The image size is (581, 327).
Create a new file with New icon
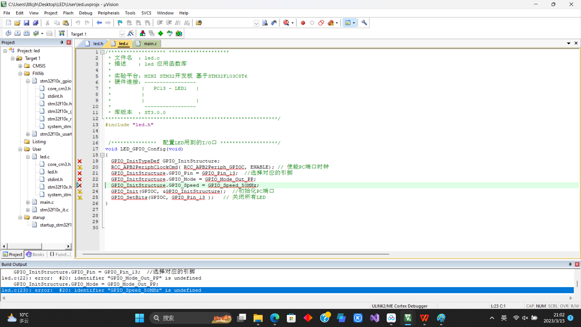click(8, 23)
